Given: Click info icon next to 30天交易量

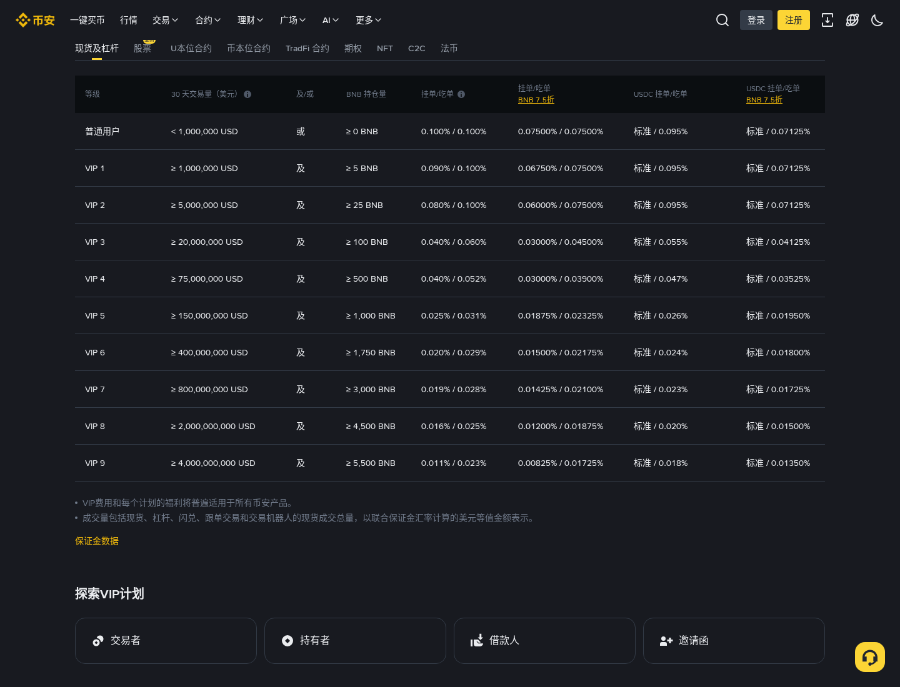Looking at the screenshot, I should coord(247,94).
